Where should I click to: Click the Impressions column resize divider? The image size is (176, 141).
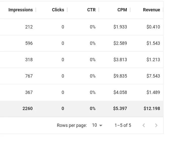tap(36, 10)
